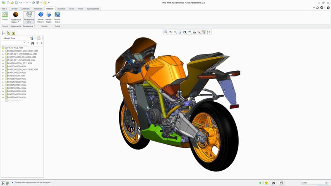331x186 pixels.
Task: Click the plus icon in Model Tree search bar
Action: [x=42, y=43]
